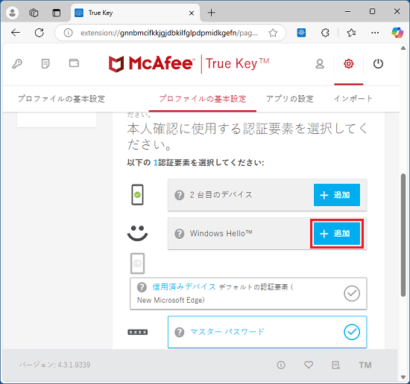Image resolution: width=410 pixels, height=384 pixels.
Task: Click the site info icon in address bar
Action: coord(68,33)
